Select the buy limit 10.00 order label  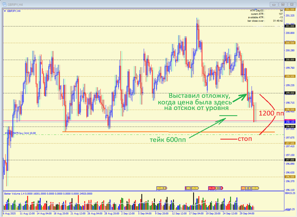tap(20, 133)
